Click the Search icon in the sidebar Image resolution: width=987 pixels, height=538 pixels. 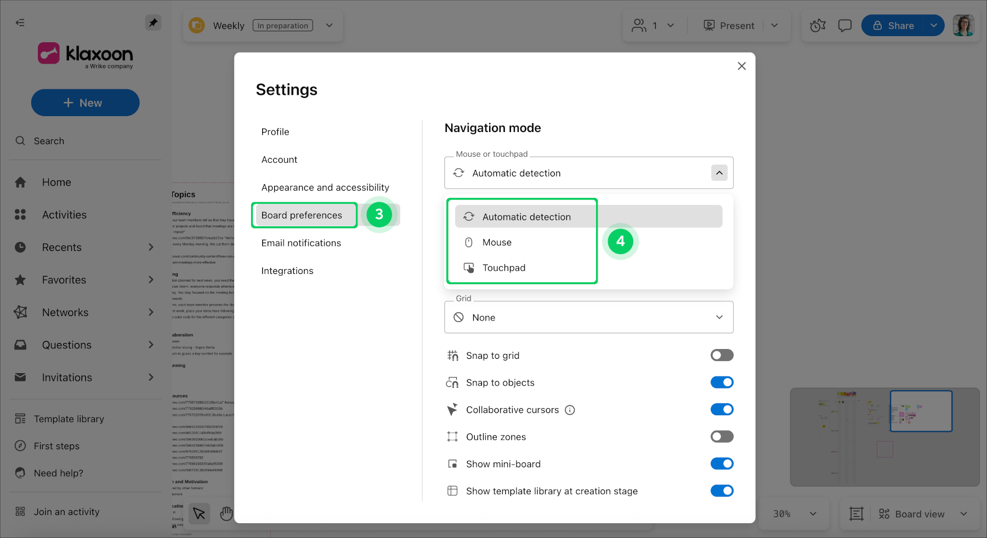tap(20, 141)
